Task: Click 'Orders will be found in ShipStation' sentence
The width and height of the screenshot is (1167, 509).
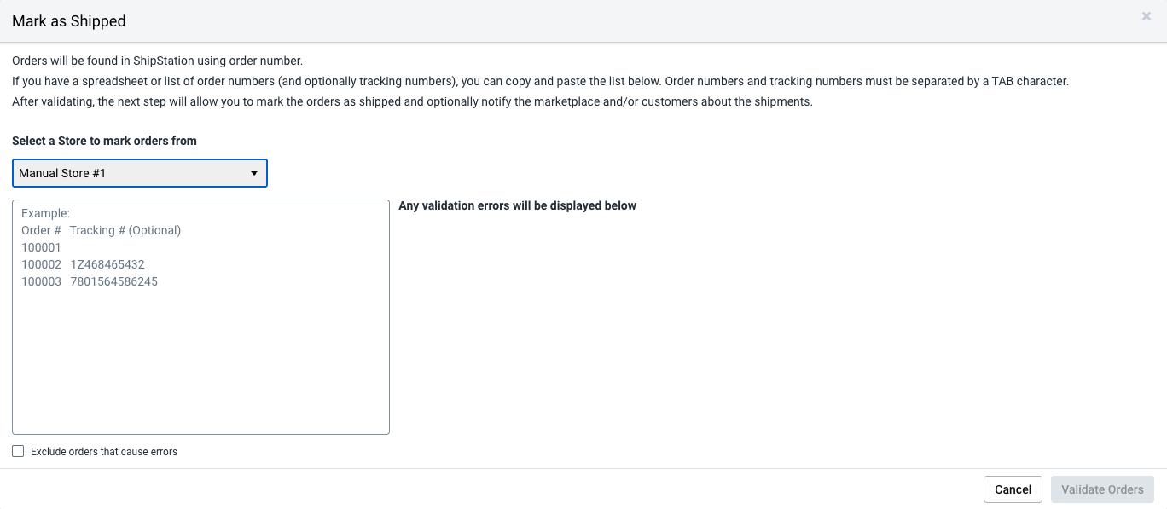Action: (158, 61)
